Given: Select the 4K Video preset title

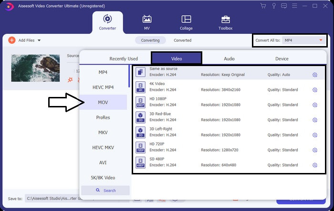Looking at the screenshot, I should pos(157,84).
